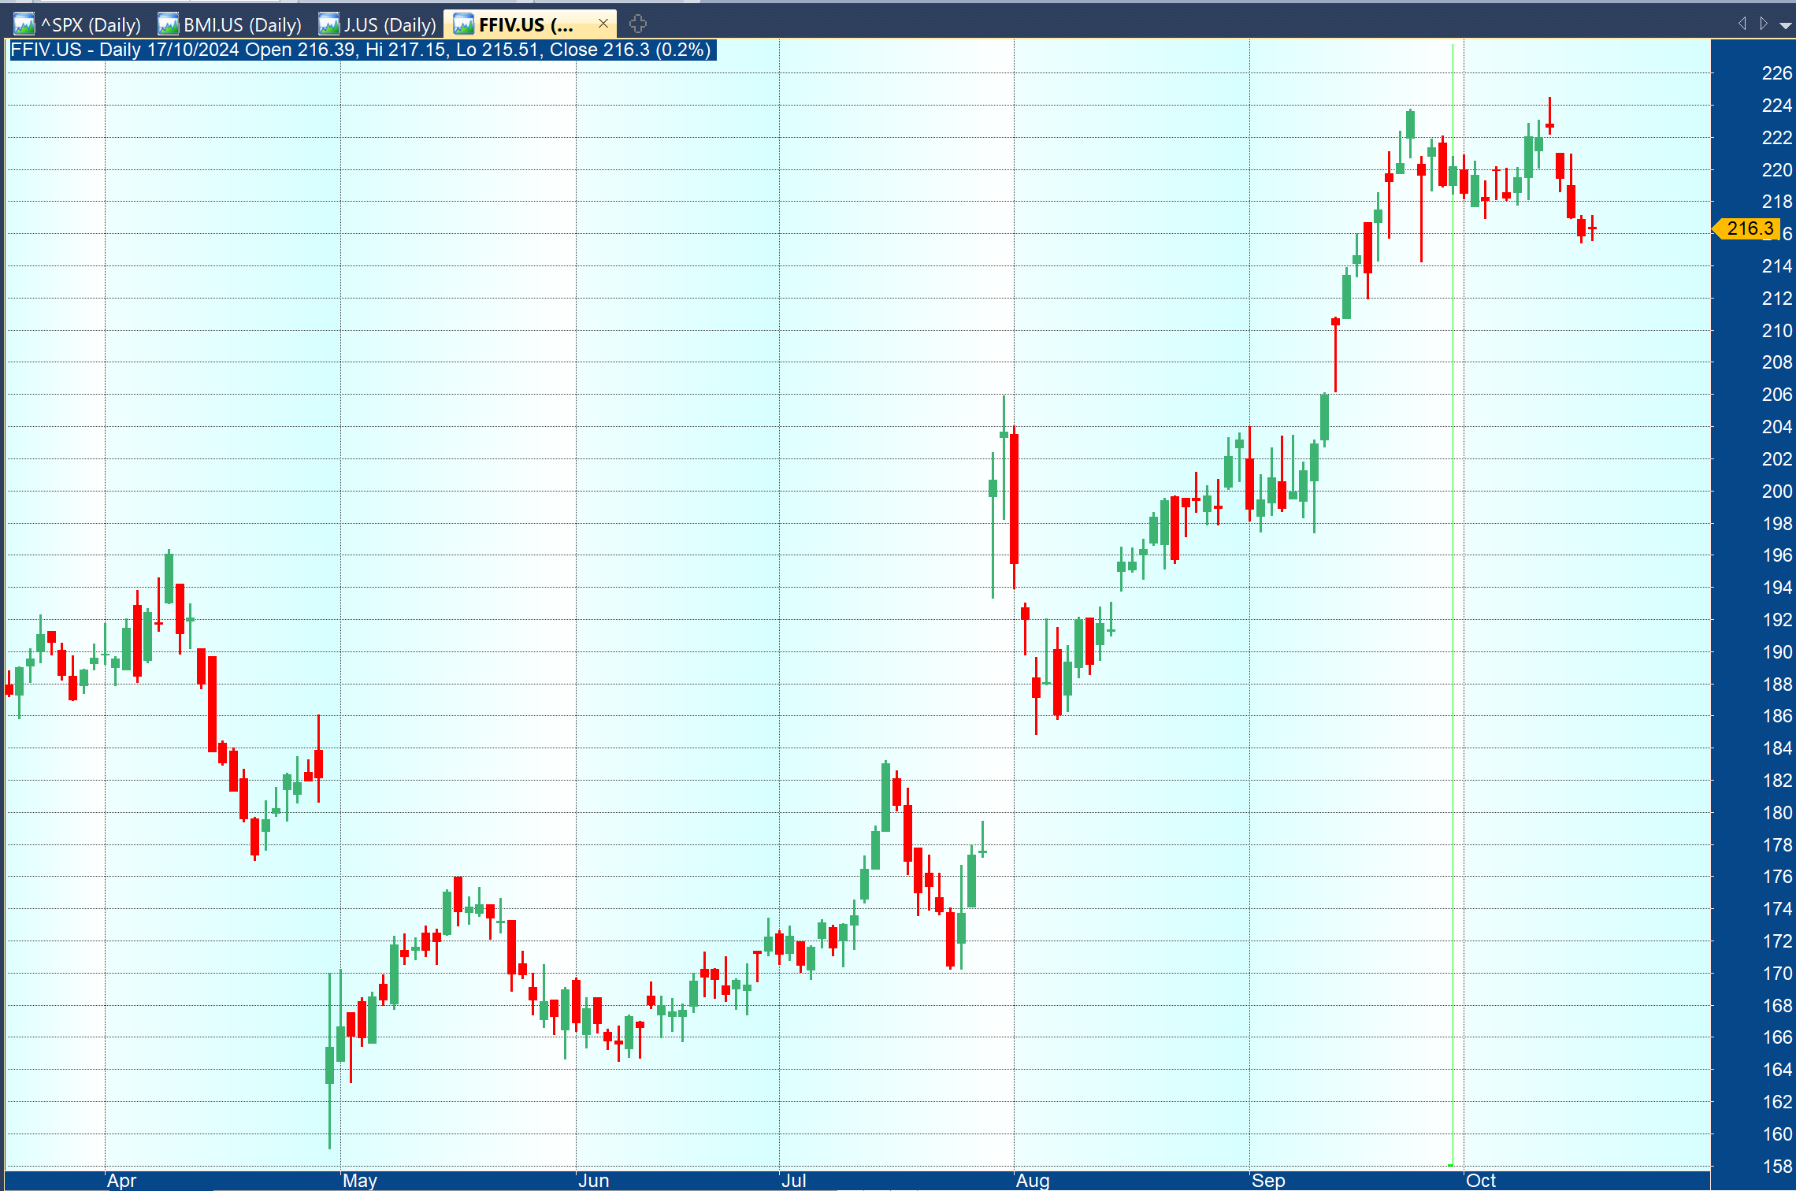Click the ^SPX tab chart icon
This screenshot has width=1796, height=1191.
(24, 24)
